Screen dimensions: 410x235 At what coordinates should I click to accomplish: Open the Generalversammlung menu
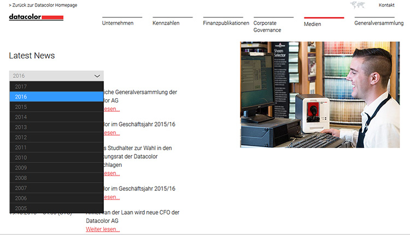click(379, 23)
